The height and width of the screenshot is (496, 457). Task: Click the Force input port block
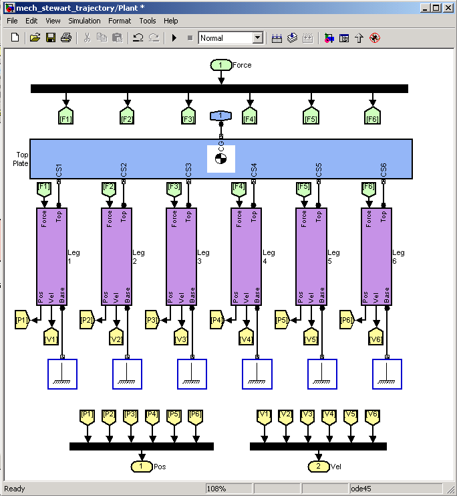pos(221,66)
